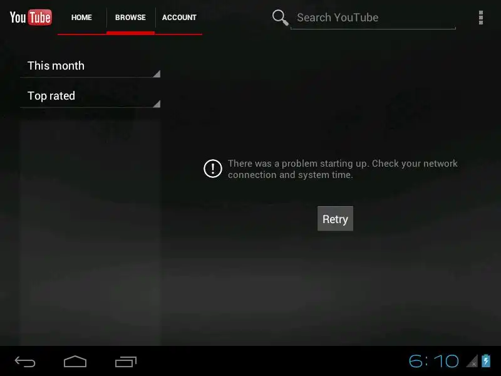Focus the Search YouTube field
This screenshot has width=501, height=376.
[373, 18]
